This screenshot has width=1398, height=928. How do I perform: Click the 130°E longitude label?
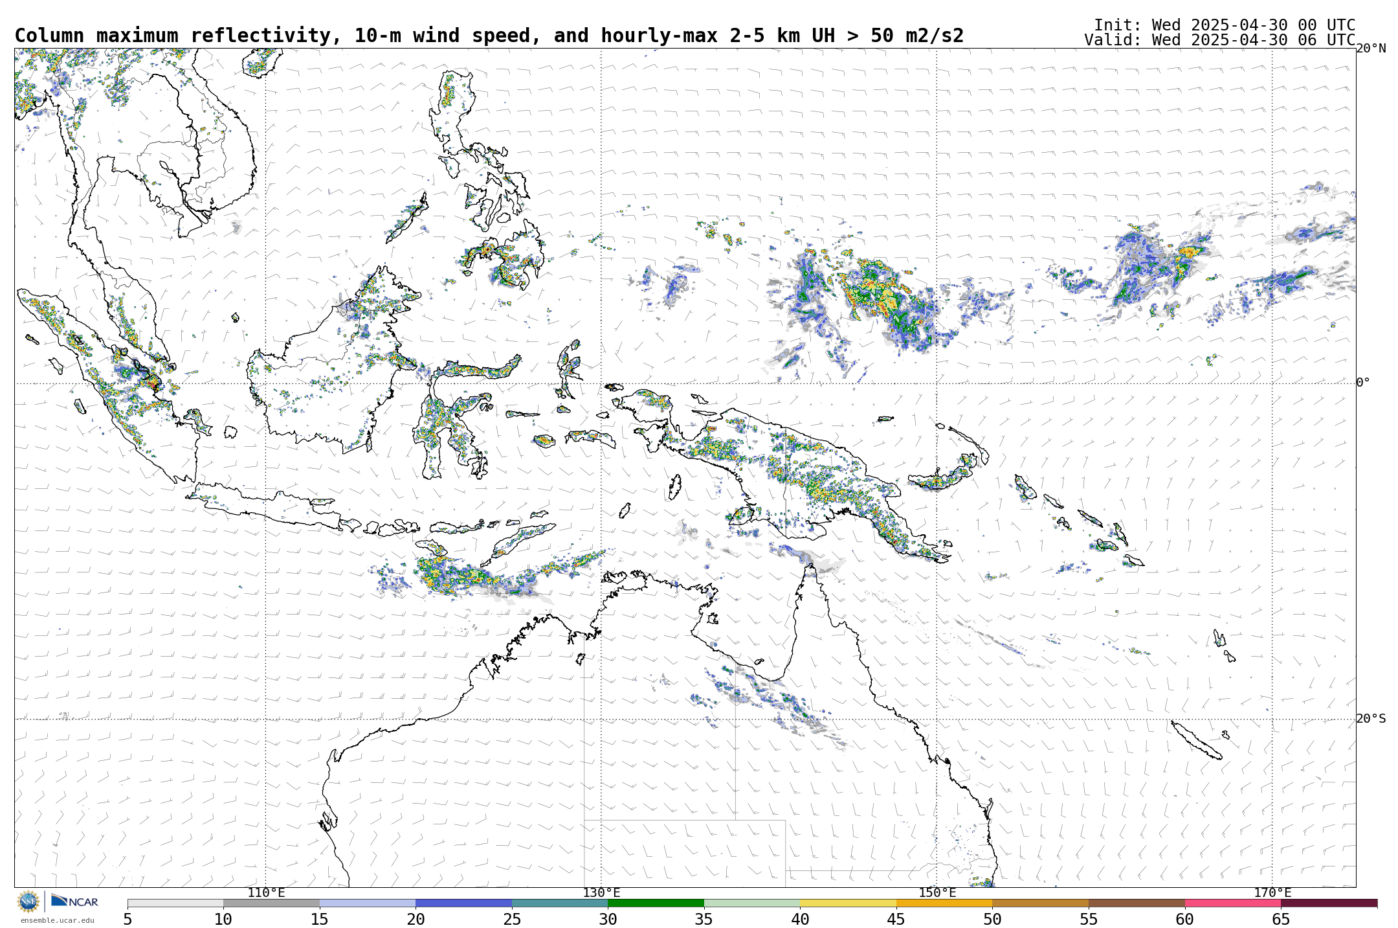[x=601, y=893]
